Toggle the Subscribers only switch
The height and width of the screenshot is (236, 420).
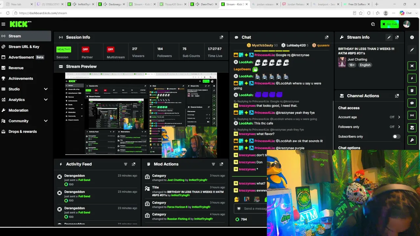[396, 137]
